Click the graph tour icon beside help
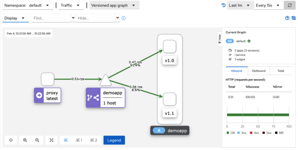This screenshot has height=150, width=298. 294,18
